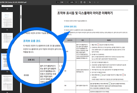Viewport: 137px width, 93px height.
Task: Click the total page count '/ 106'
Action: click(x=62, y=2)
